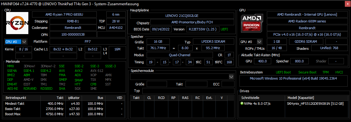Expand the Speichermodule selection dropdown
Screen dimensions: 351x122
pos(231,77)
